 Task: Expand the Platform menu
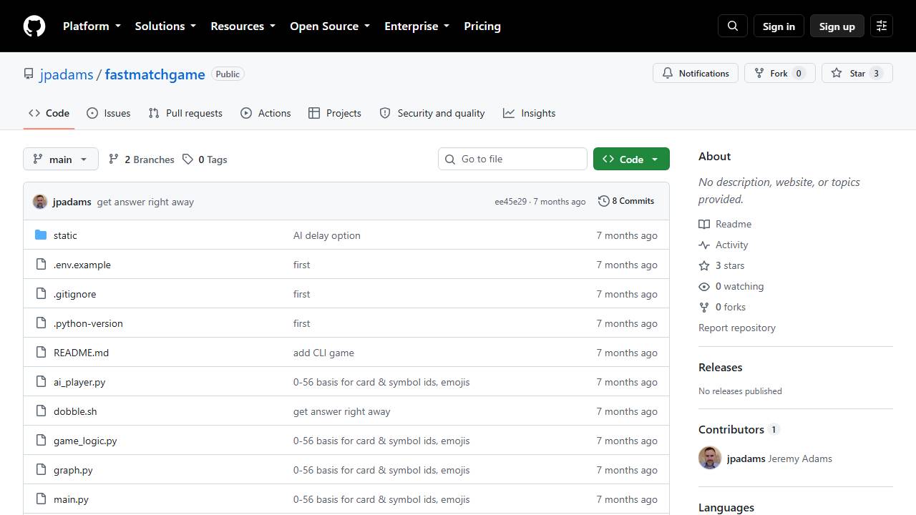[x=92, y=26]
